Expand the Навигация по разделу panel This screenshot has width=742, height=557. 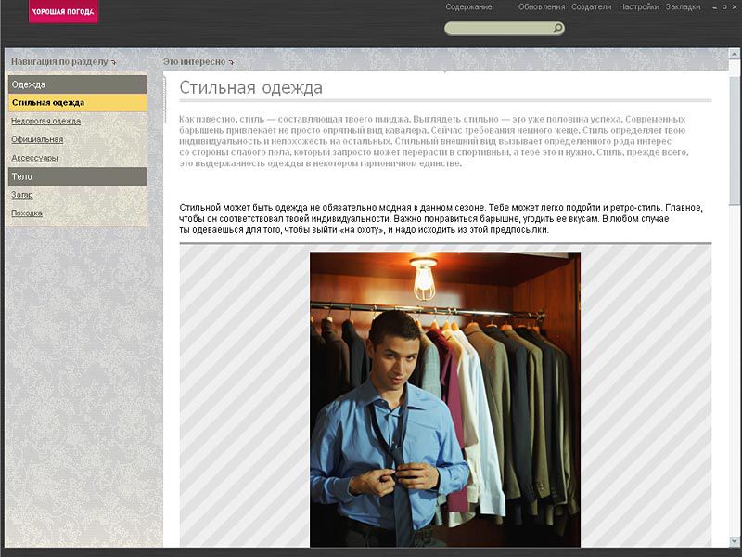[x=58, y=62]
